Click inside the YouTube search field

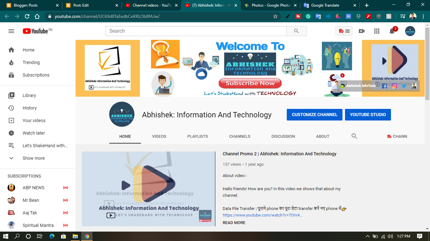(x=196, y=31)
